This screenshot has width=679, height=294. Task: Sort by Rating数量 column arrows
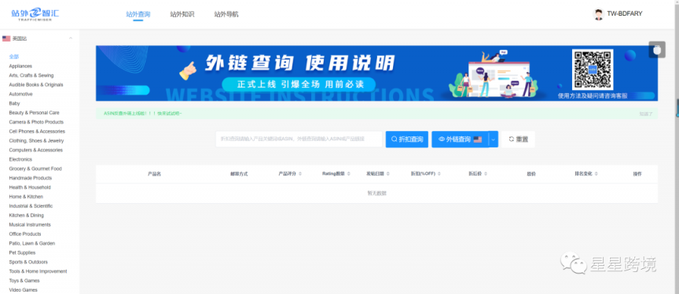[x=348, y=174]
